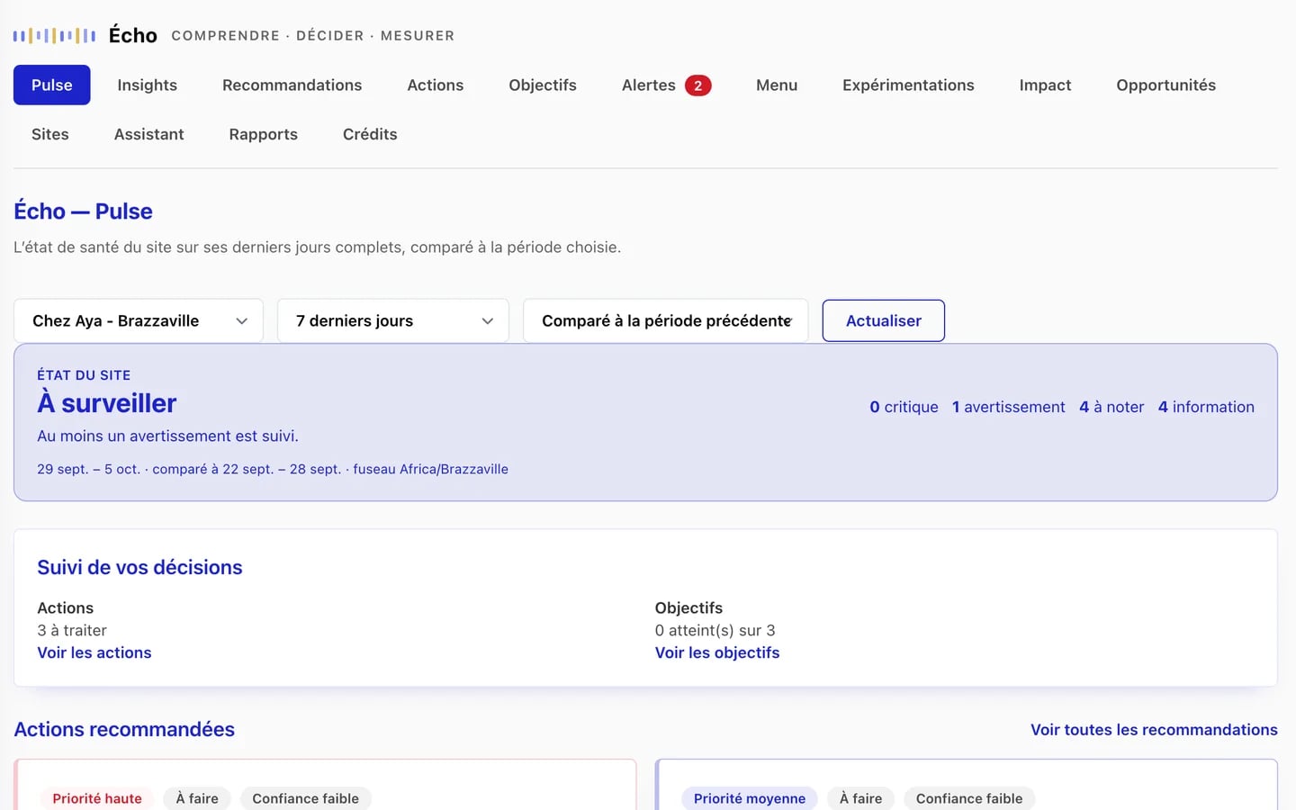1296x810 pixels.
Task: Open the Pulse tab
Action: pos(51,85)
